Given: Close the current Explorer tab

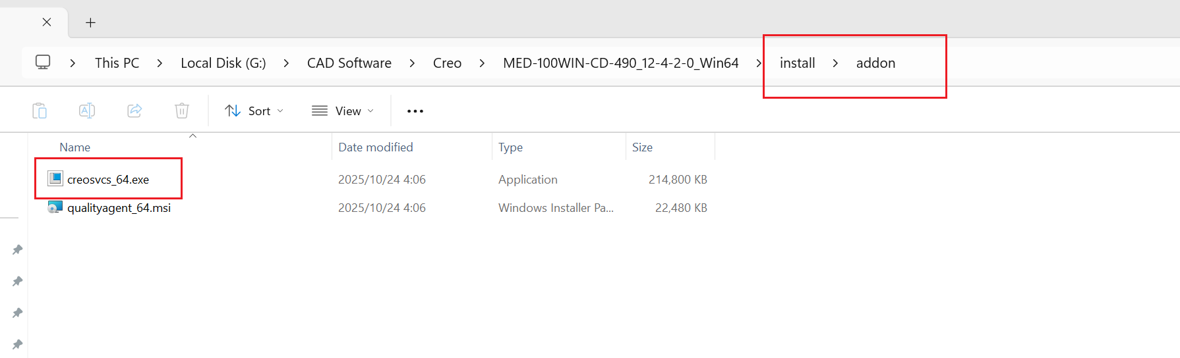Looking at the screenshot, I should pyautogui.click(x=47, y=22).
